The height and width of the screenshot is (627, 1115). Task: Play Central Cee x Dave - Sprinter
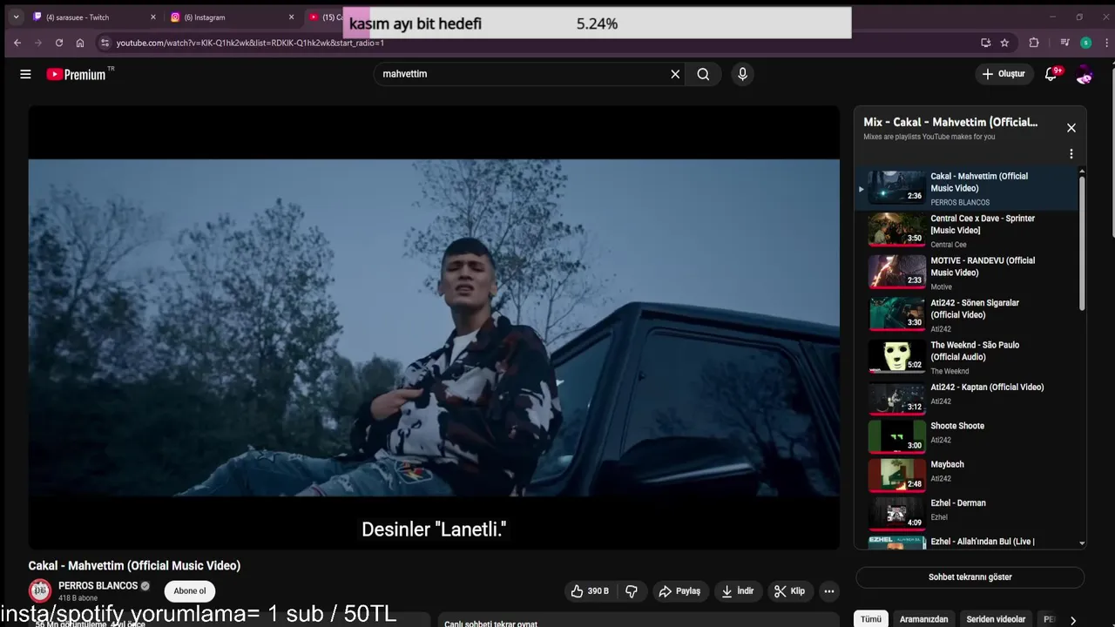click(969, 230)
